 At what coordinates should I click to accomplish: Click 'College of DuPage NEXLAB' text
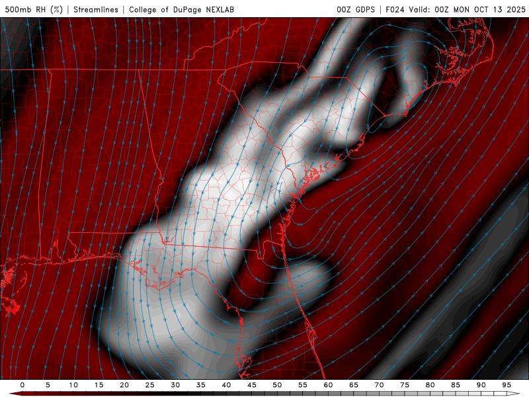point(181,9)
